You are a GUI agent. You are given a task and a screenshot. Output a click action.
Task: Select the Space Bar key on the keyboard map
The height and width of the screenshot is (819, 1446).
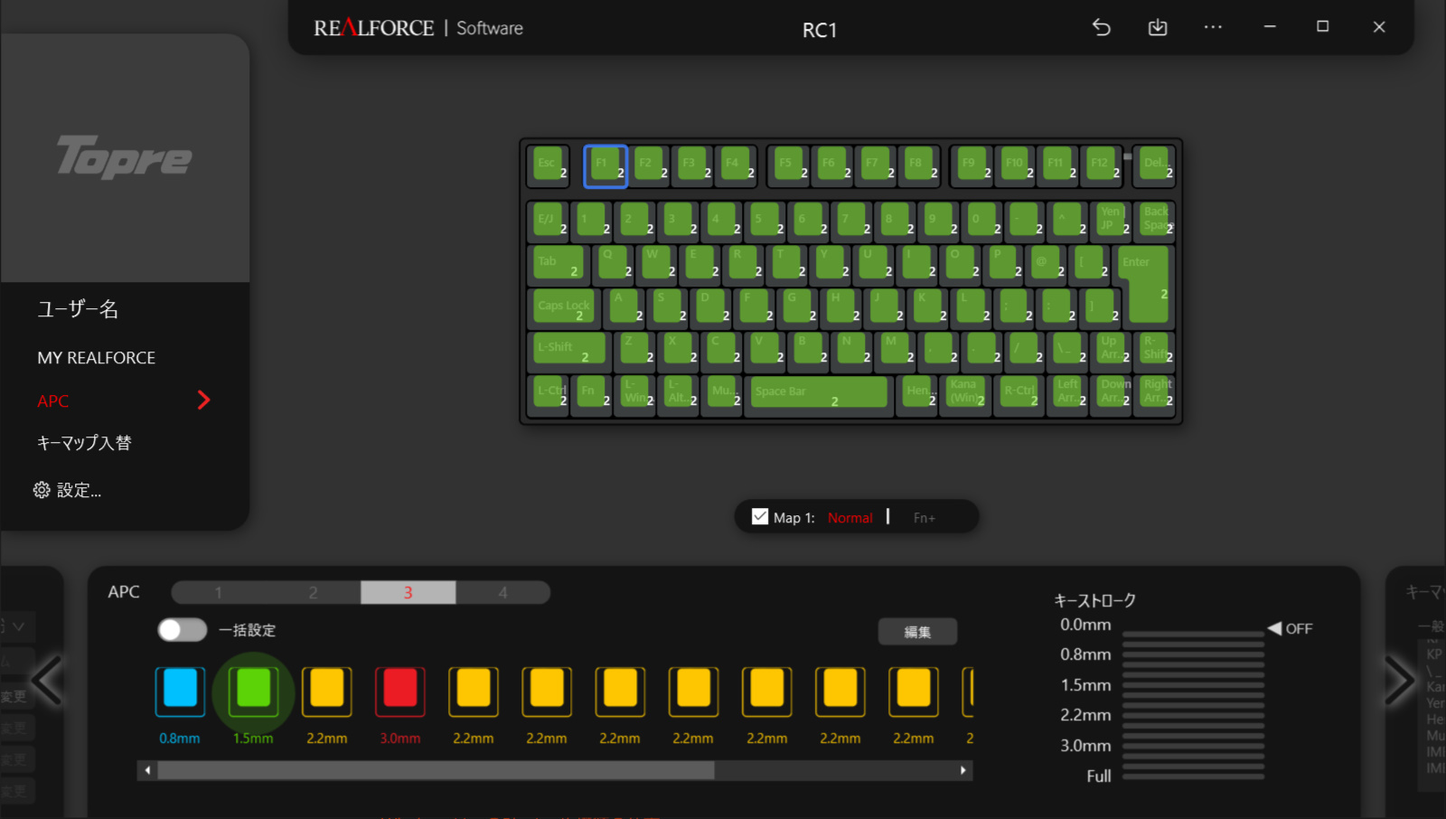(818, 392)
